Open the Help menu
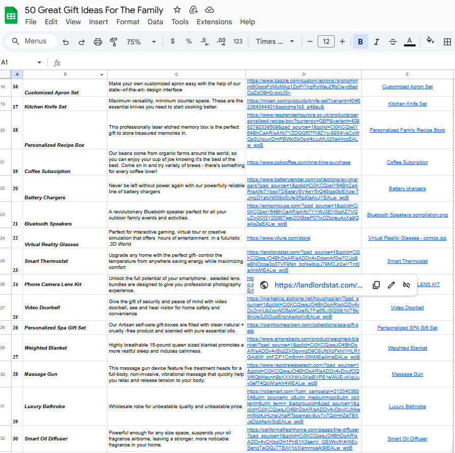 (247, 22)
